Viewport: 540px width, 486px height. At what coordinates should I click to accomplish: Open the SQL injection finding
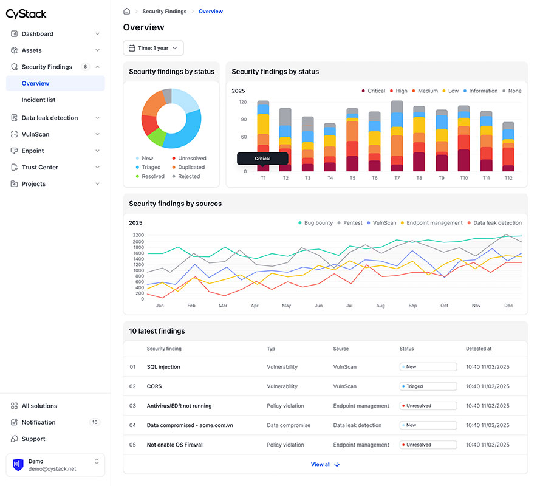pos(163,367)
